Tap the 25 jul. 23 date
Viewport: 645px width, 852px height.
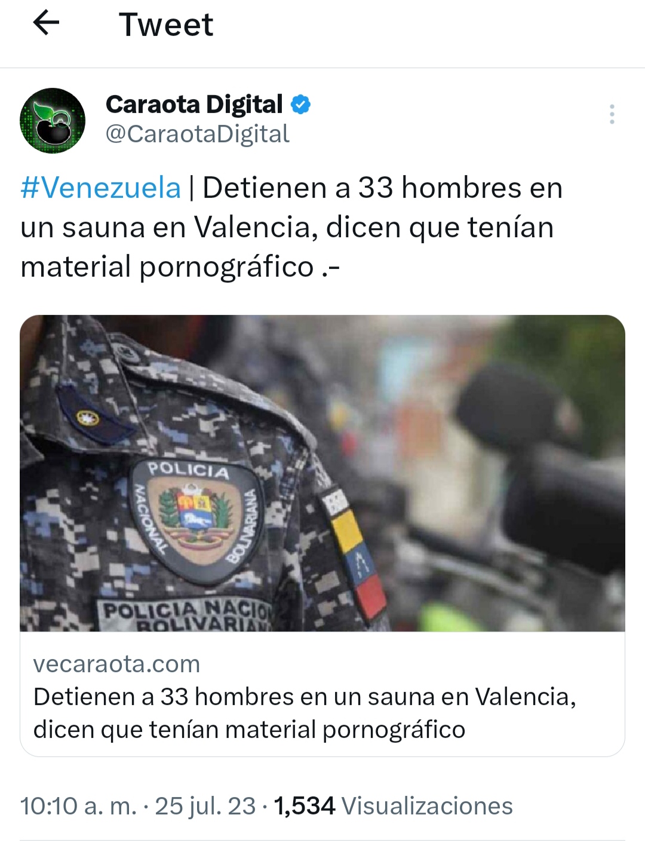coord(205,806)
